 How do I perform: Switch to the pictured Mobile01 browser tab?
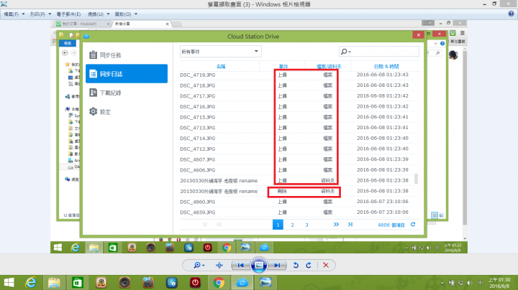pyautogui.click(x=83, y=24)
